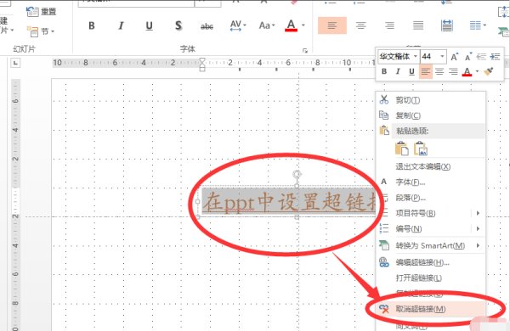Click the distributed alignment icon in ribbon
510x331 pixels.
[447, 25]
